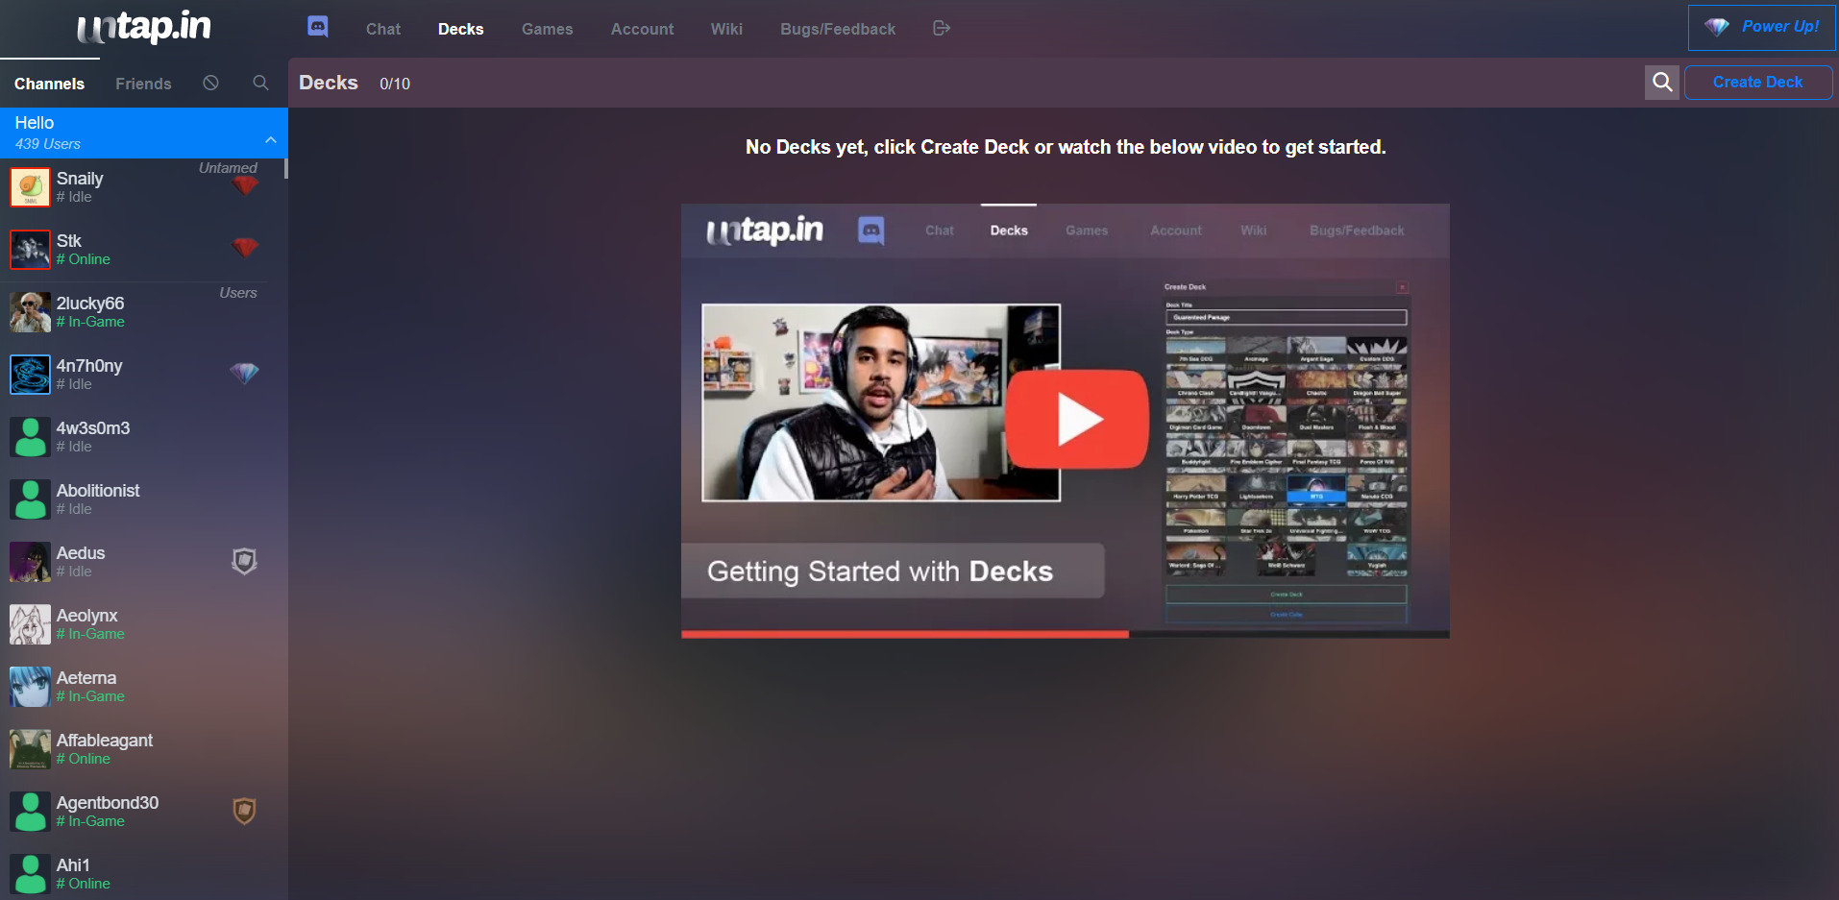
Task: Click 2lucky66's avatar
Action: [30, 312]
